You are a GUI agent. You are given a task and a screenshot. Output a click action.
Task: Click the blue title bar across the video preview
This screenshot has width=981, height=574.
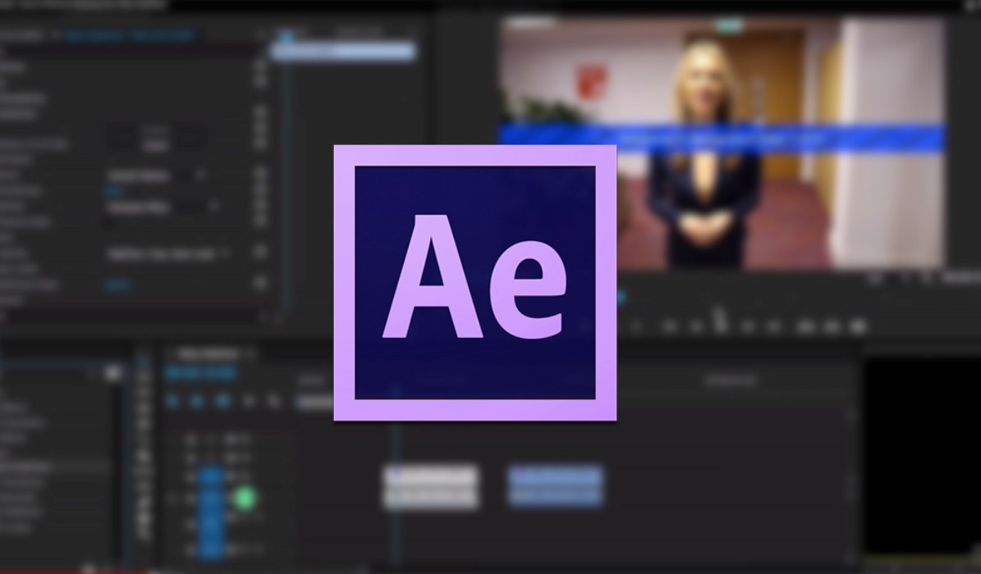click(x=721, y=138)
